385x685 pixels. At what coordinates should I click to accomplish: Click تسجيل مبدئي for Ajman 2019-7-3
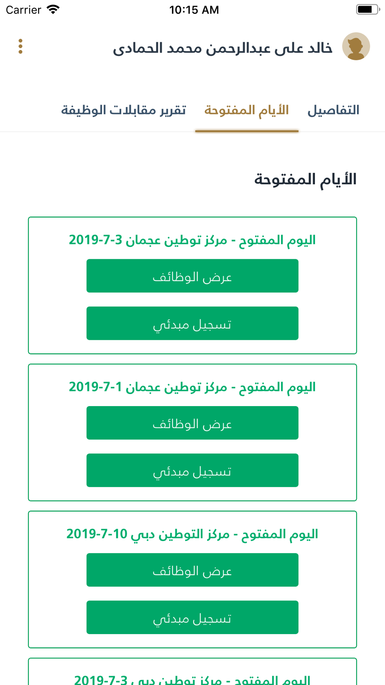[x=192, y=323]
